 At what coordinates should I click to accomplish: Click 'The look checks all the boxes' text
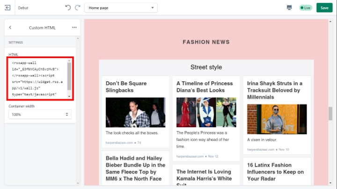132,133
